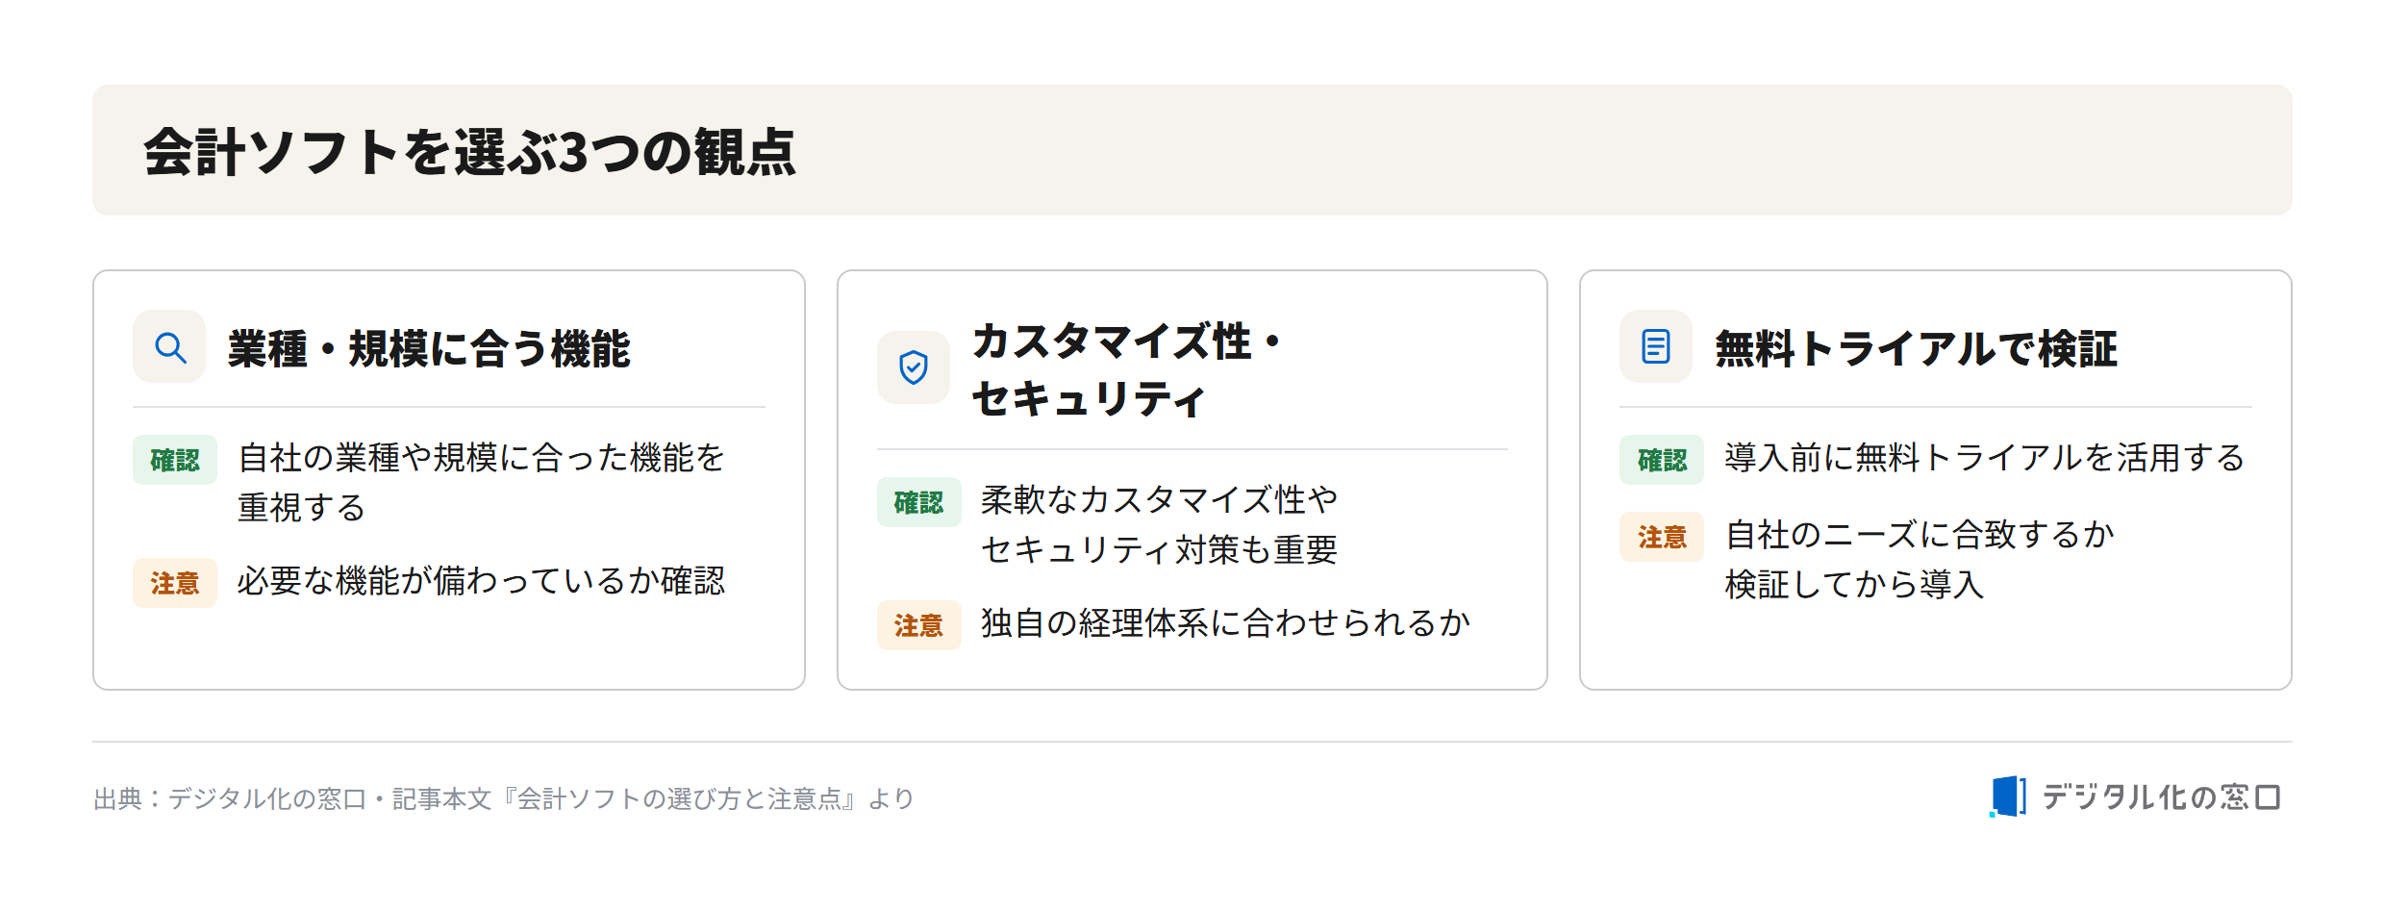
Task: Click the orange 注意 badge in first card
Action: pyautogui.click(x=175, y=583)
